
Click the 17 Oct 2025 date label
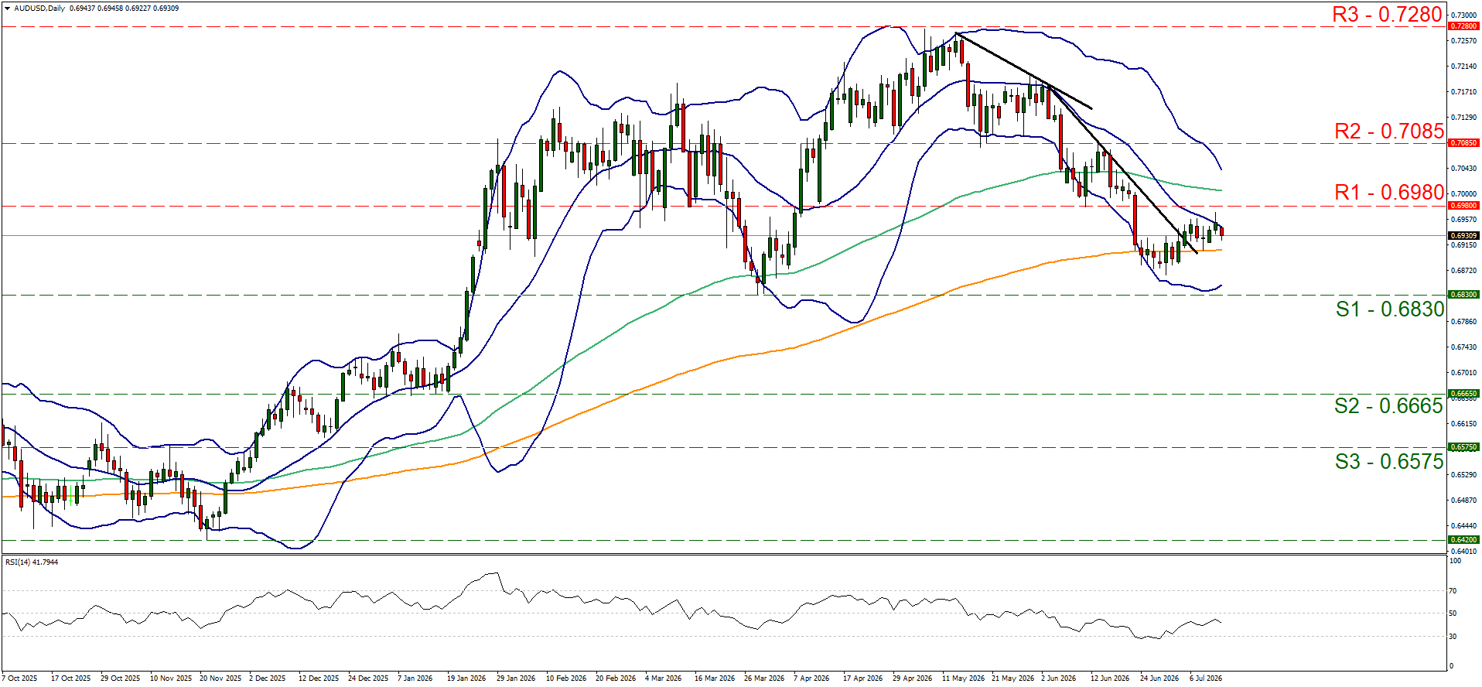(70, 678)
